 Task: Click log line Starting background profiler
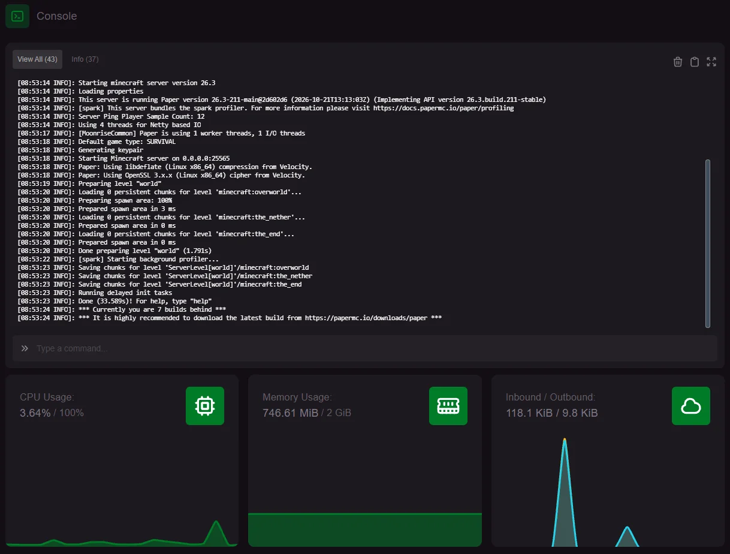pyautogui.click(x=119, y=259)
